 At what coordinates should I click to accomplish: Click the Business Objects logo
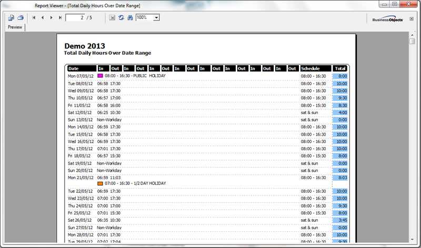click(x=387, y=19)
